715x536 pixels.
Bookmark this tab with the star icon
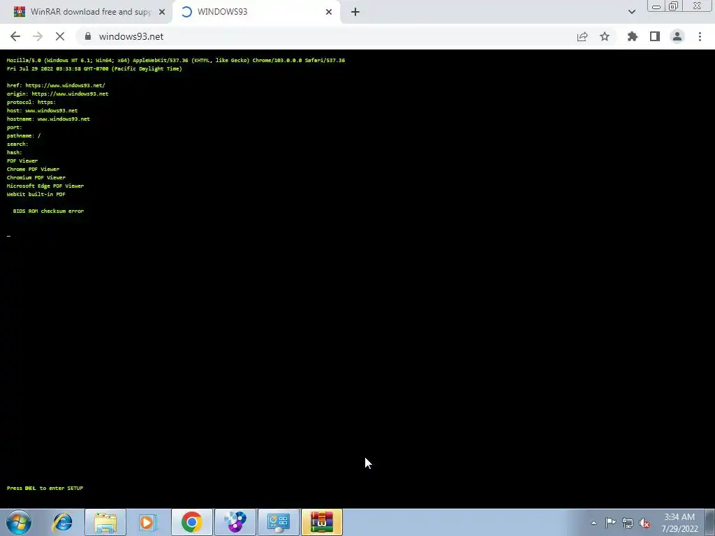pyautogui.click(x=605, y=36)
